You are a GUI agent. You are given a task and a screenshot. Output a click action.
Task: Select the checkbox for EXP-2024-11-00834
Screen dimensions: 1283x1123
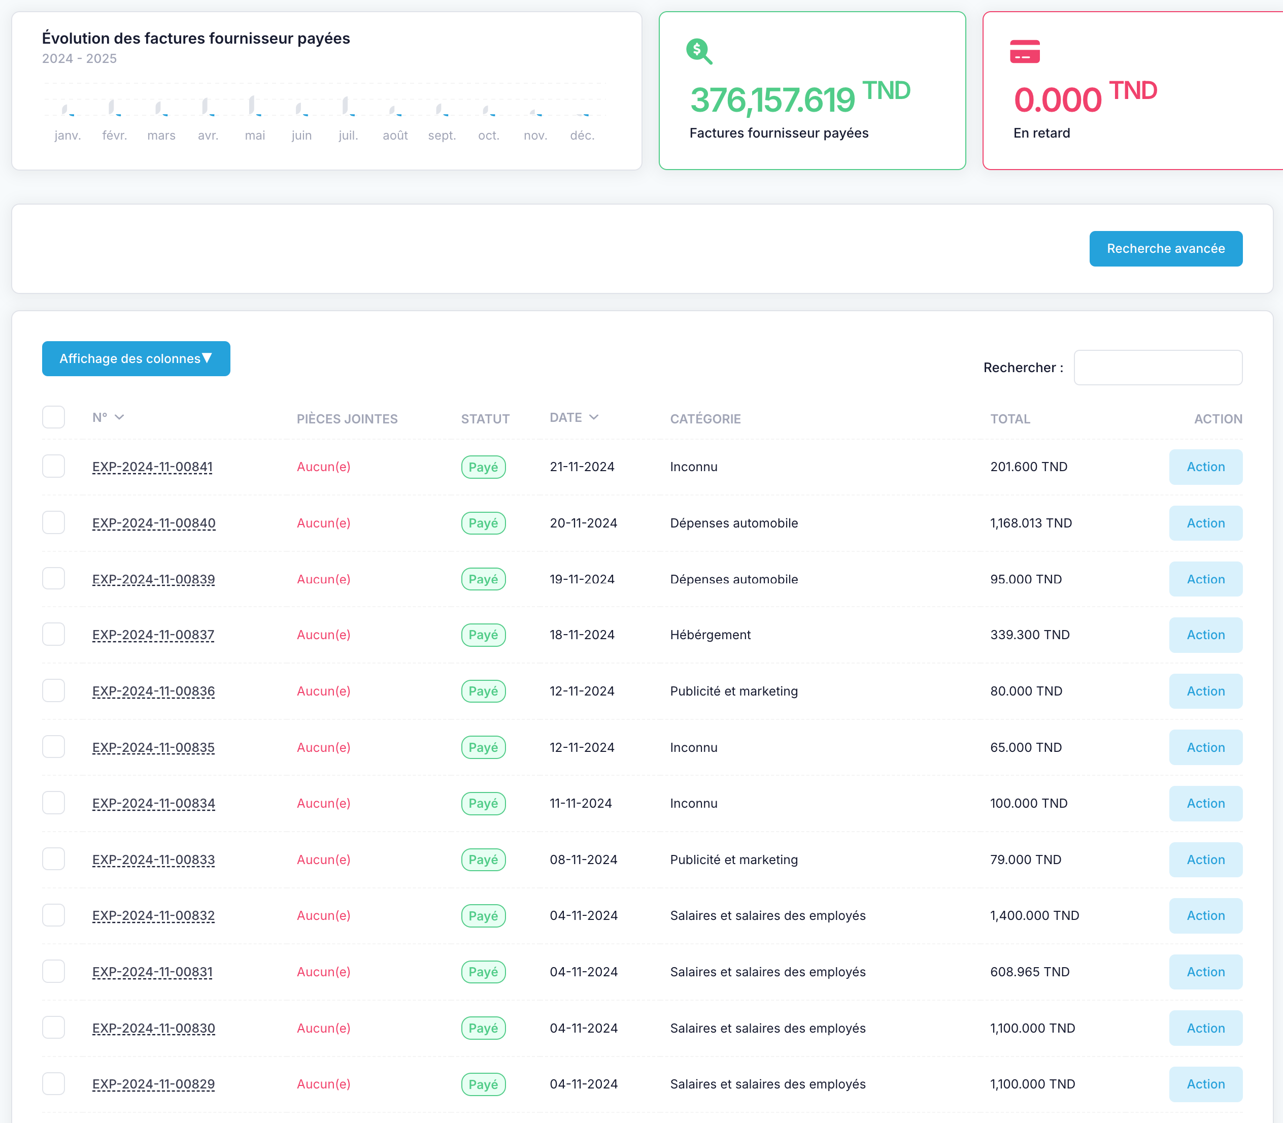[53, 803]
